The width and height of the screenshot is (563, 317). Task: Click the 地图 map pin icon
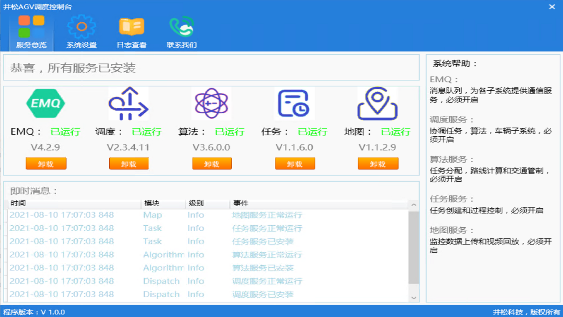(x=377, y=103)
